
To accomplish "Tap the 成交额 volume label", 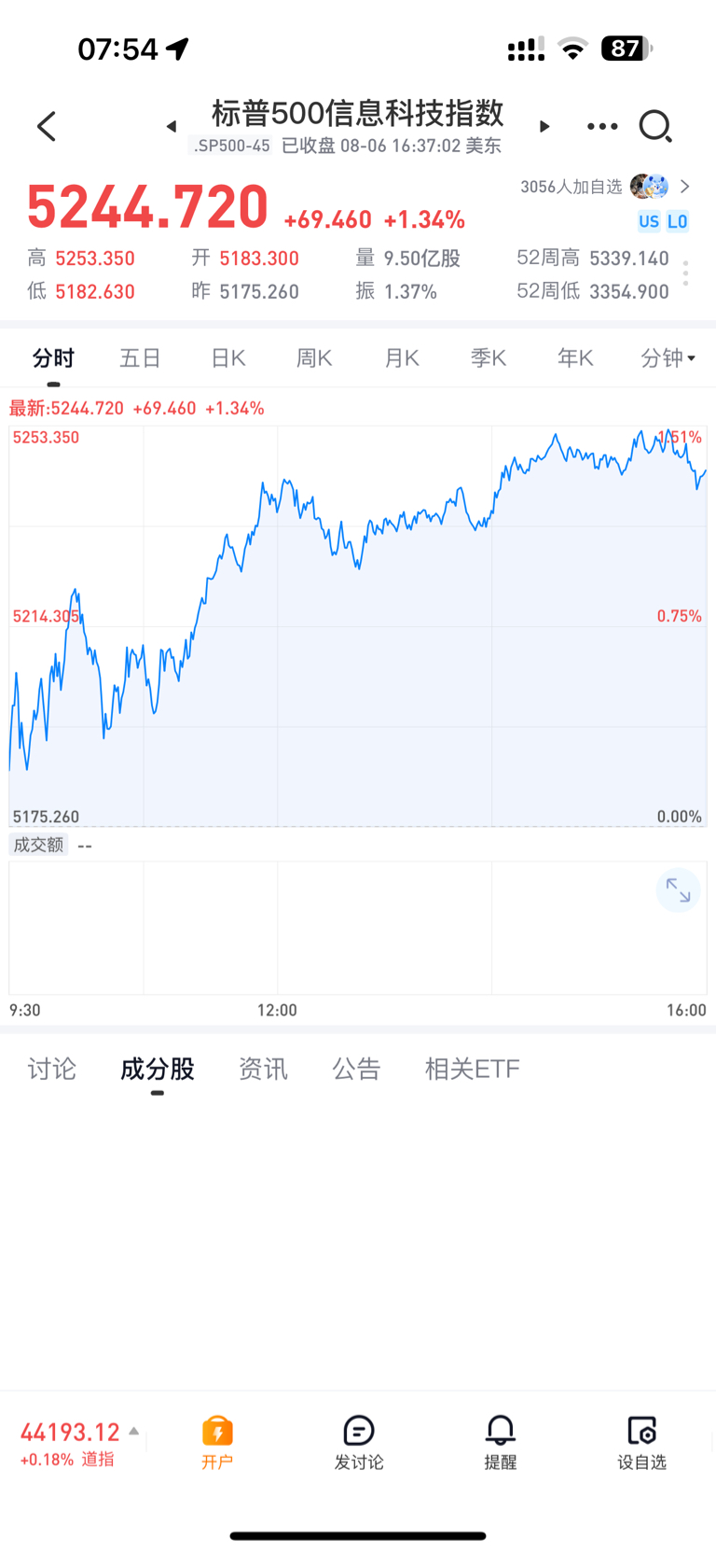I will coord(38,845).
